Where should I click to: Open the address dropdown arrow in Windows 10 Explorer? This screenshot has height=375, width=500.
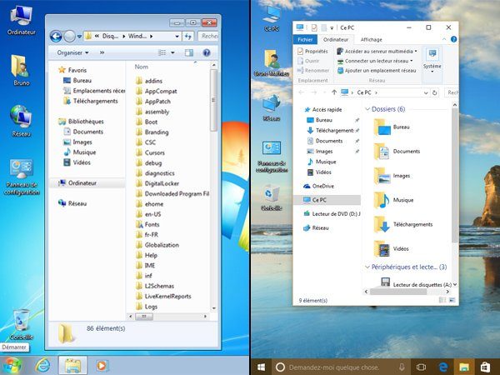pyautogui.click(x=426, y=92)
